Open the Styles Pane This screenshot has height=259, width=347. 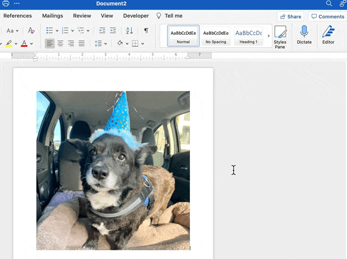tap(280, 37)
